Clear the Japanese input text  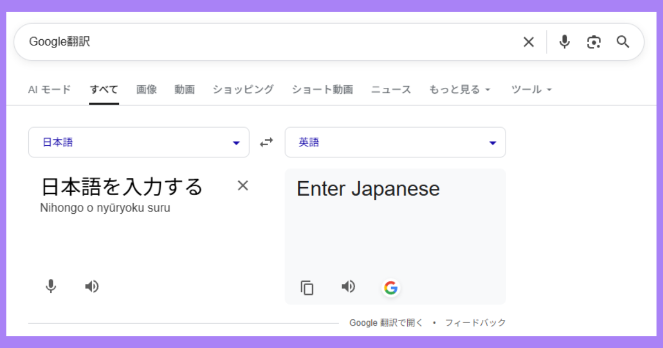[243, 186]
